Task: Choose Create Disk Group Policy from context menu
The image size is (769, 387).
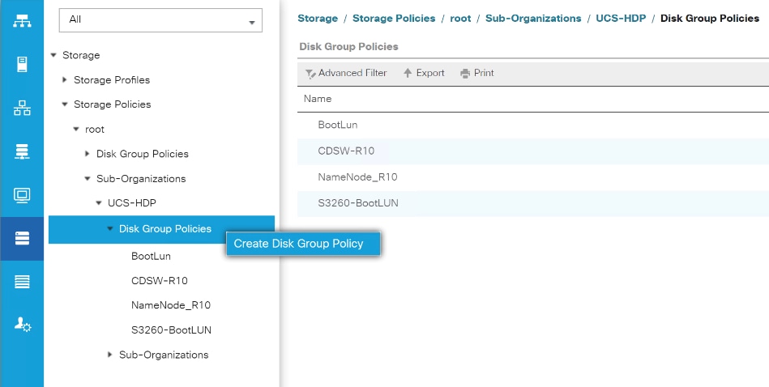Action: click(x=298, y=244)
